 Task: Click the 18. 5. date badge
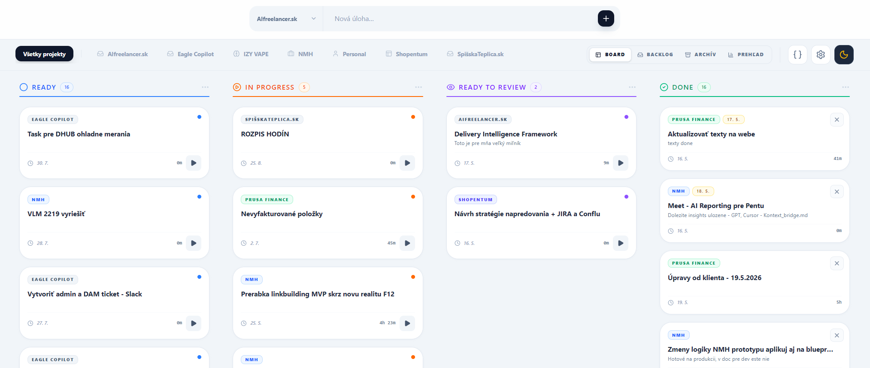tap(703, 191)
